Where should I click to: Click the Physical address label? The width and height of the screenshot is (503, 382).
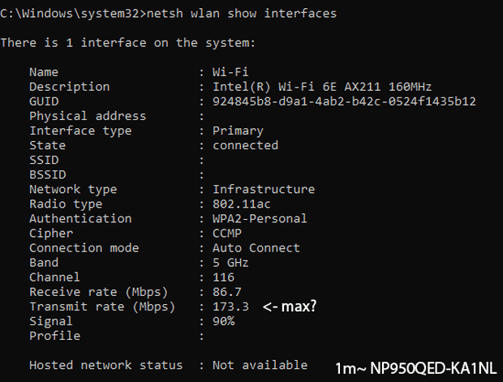click(87, 116)
